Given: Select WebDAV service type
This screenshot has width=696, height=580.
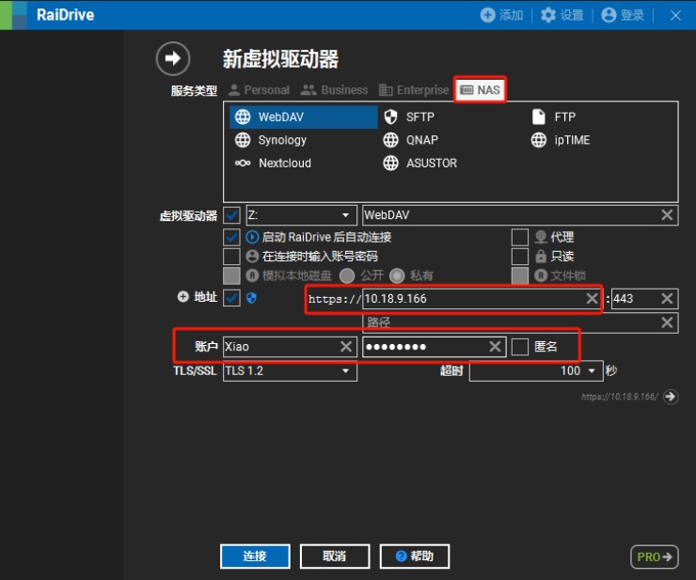Looking at the screenshot, I should click(x=304, y=118).
